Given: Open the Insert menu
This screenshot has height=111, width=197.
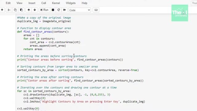Looking at the screenshot, I should click(x=32, y=3).
